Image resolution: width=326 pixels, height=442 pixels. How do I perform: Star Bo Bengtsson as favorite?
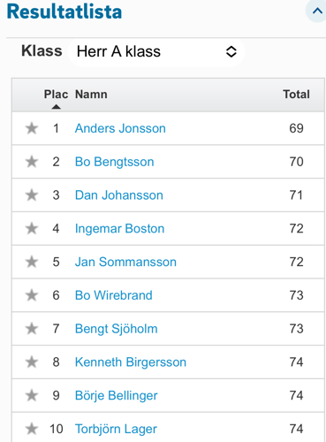coord(32,162)
